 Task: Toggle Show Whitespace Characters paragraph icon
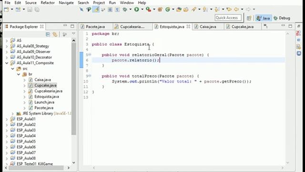[117, 10]
